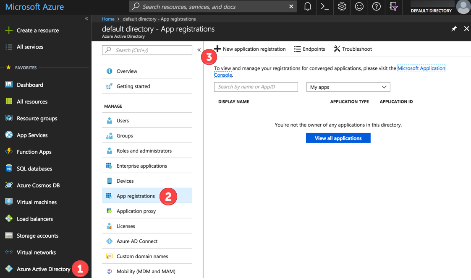Open the portal settings gear
471x280 pixels.
coord(342,7)
